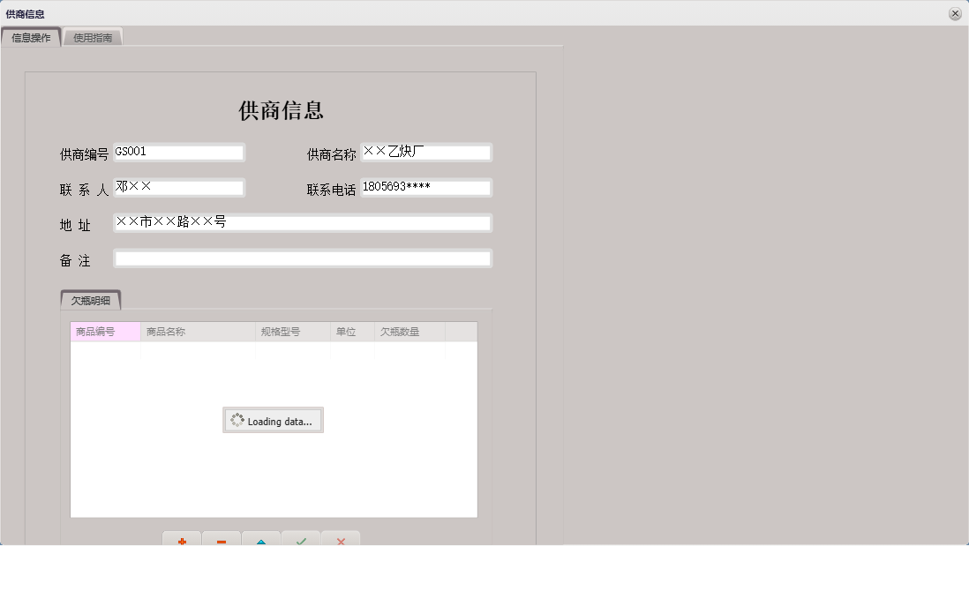The image size is (969, 606).
Task: Click the 联系电话 field showing 1805693****
Action: point(426,187)
